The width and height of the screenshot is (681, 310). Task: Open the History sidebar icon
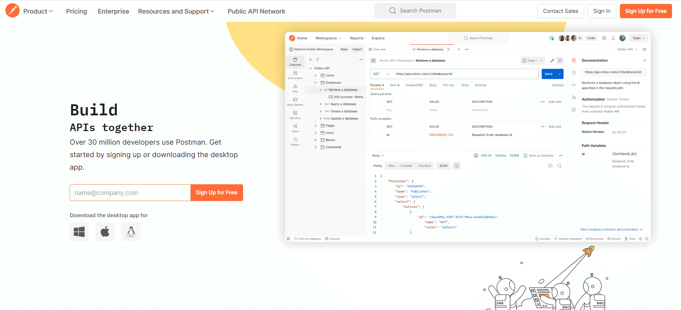pyautogui.click(x=295, y=142)
